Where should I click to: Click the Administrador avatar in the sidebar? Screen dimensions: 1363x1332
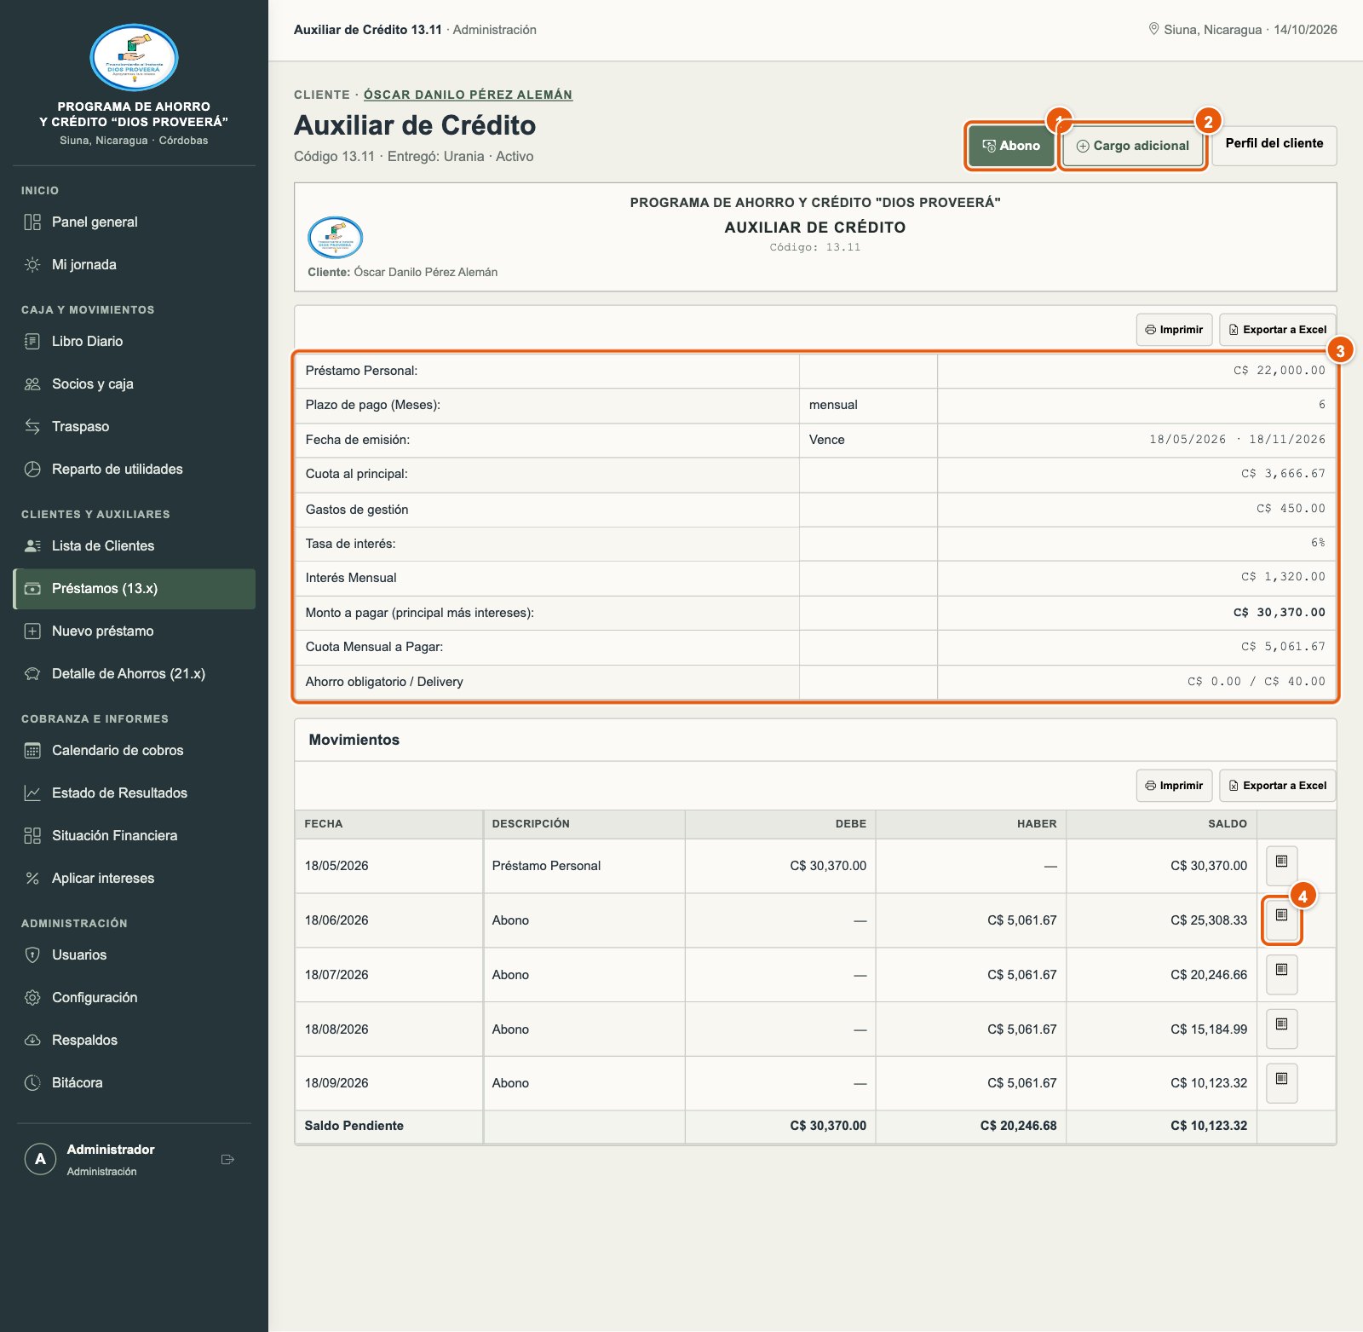tap(40, 1159)
